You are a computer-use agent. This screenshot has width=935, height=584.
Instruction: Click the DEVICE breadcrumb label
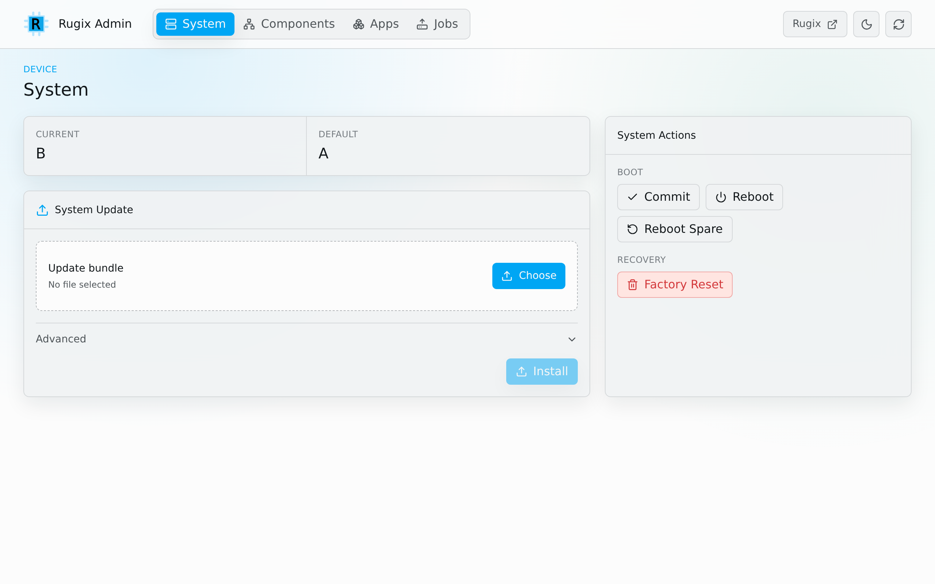pos(40,69)
